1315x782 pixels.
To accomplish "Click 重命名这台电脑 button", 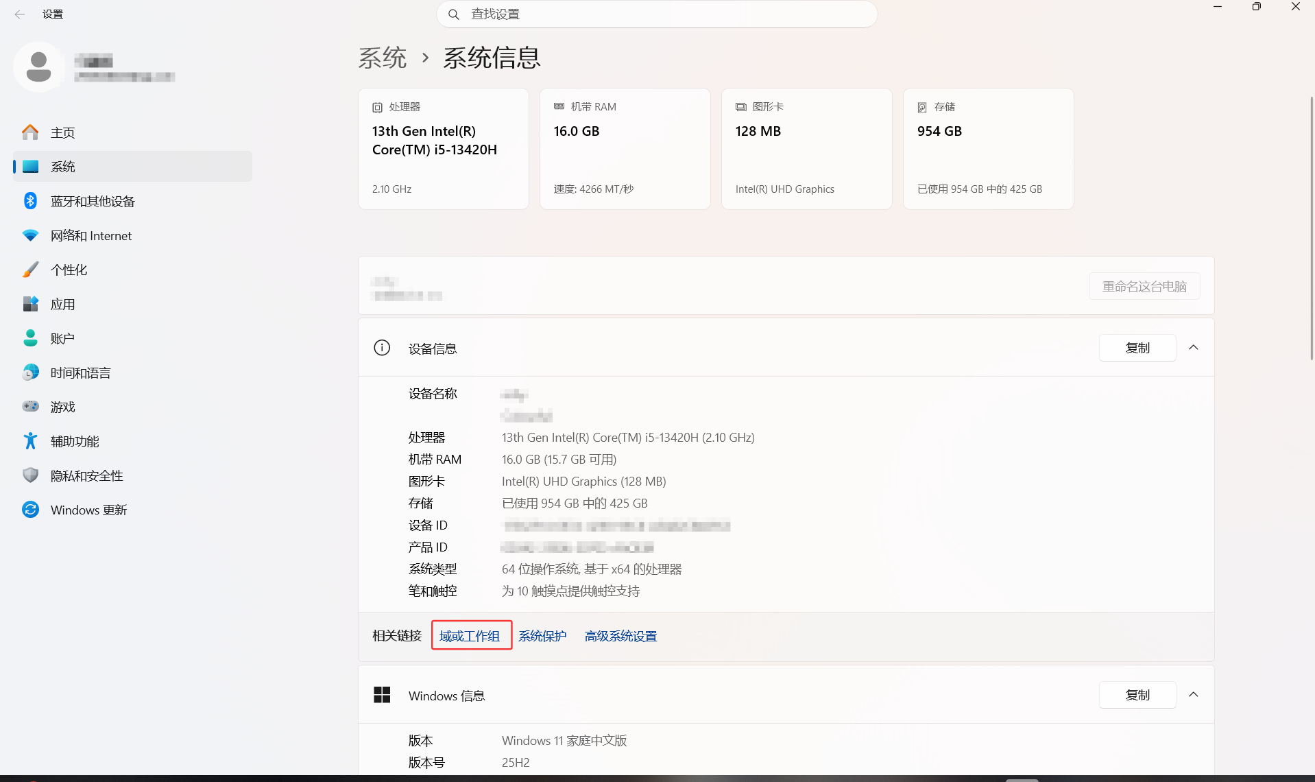I will pyautogui.click(x=1144, y=286).
